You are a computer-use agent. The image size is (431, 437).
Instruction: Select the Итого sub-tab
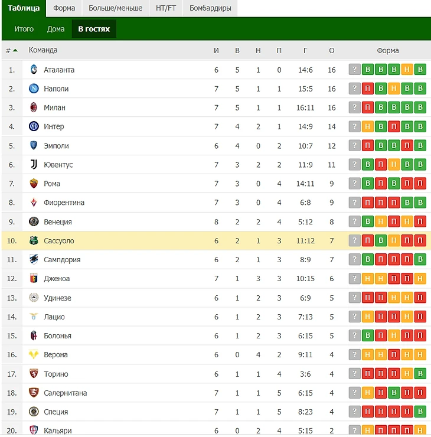click(x=24, y=28)
